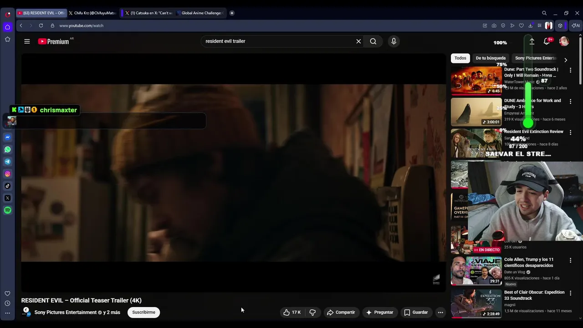The image size is (583, 328).
Task: Switch to Chifu Krz X tab
Action: click(92, 13)
